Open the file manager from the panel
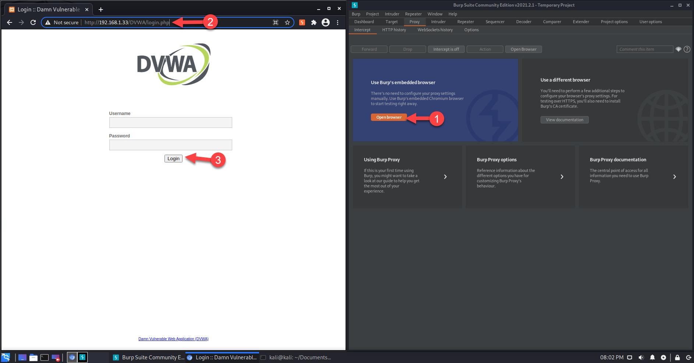 [x=33, y=357]
